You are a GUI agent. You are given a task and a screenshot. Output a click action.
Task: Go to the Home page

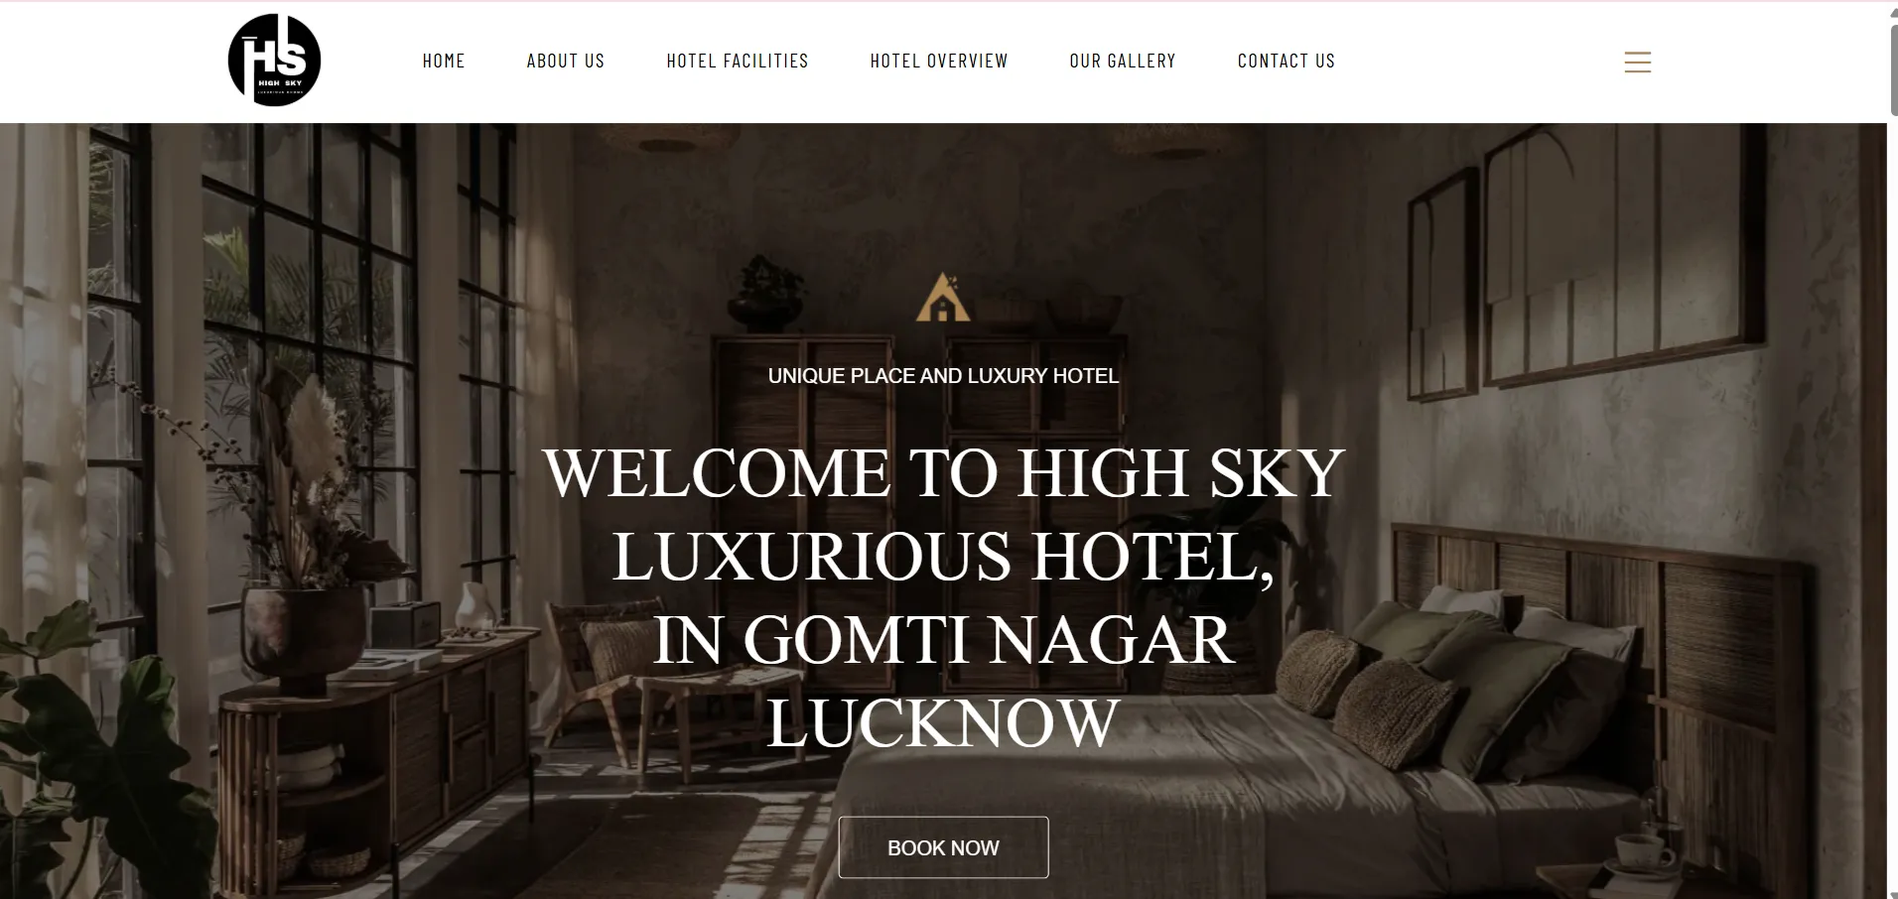[444, 61]
